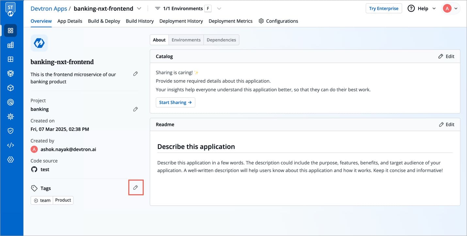The width and height of the screenshot is (467, 236).
Task: Go to Build & Deploy tab
Action: [x=104, y=21]
